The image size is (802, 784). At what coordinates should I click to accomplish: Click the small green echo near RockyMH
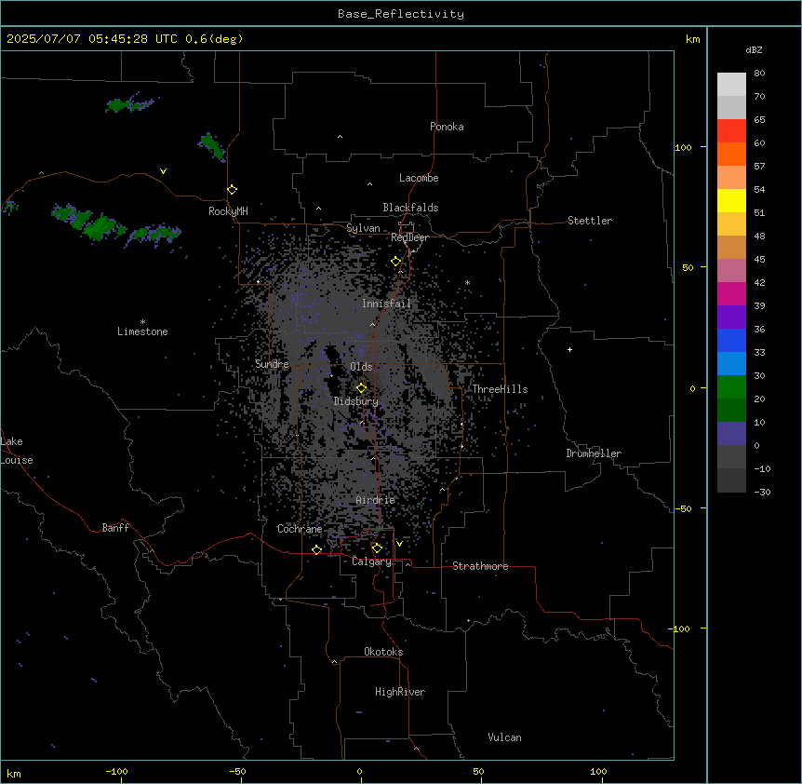[x=212, y=147]
